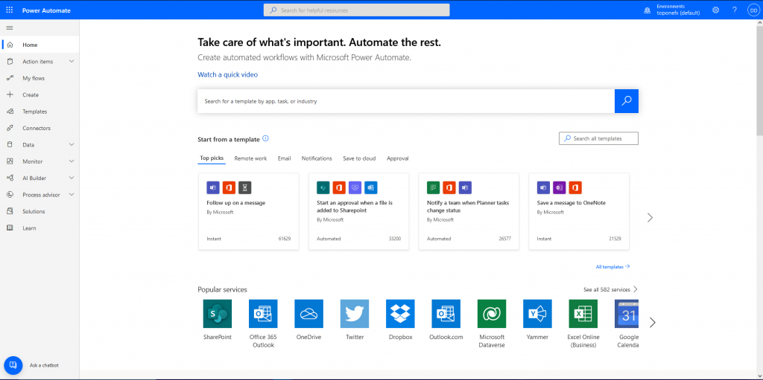Switch to the Remote work tab

coord(250,158)
